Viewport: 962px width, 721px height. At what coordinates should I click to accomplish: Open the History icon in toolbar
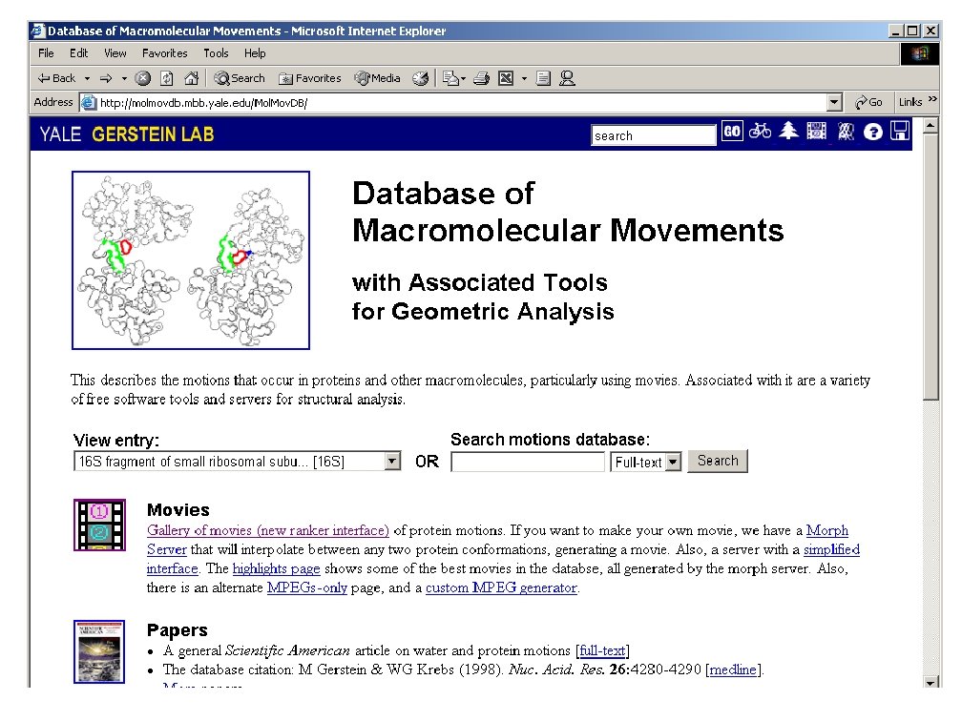420,78
